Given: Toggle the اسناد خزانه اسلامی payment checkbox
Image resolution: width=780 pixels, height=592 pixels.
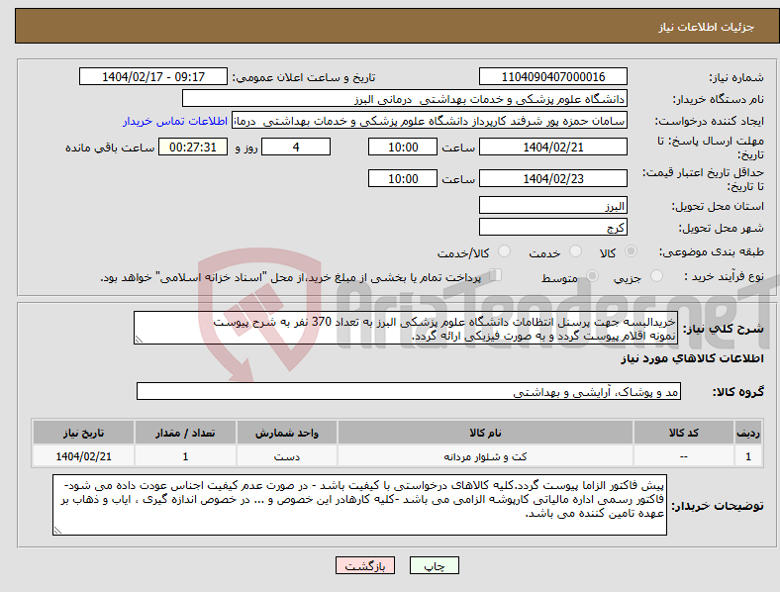Looking at the screenshot, I should 495,275.
